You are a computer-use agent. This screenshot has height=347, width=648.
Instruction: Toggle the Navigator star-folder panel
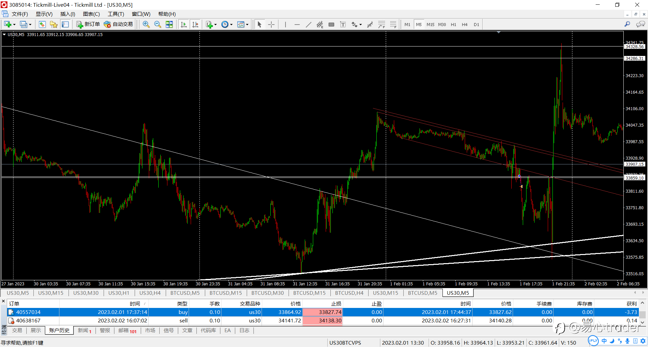(x=54, y=24)
